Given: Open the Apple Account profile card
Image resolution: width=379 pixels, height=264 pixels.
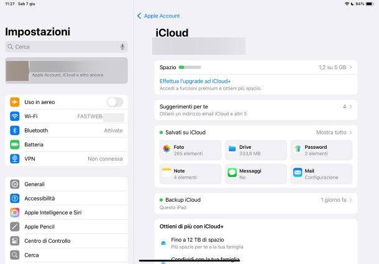Looking at the screenshot, I should (x=66, y=70).
